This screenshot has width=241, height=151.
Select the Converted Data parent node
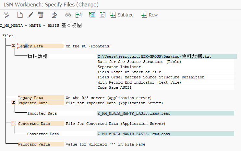coord(41,124)
